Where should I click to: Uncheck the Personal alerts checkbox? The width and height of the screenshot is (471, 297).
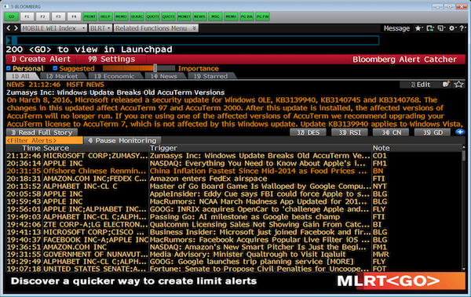tap(9, 68)
